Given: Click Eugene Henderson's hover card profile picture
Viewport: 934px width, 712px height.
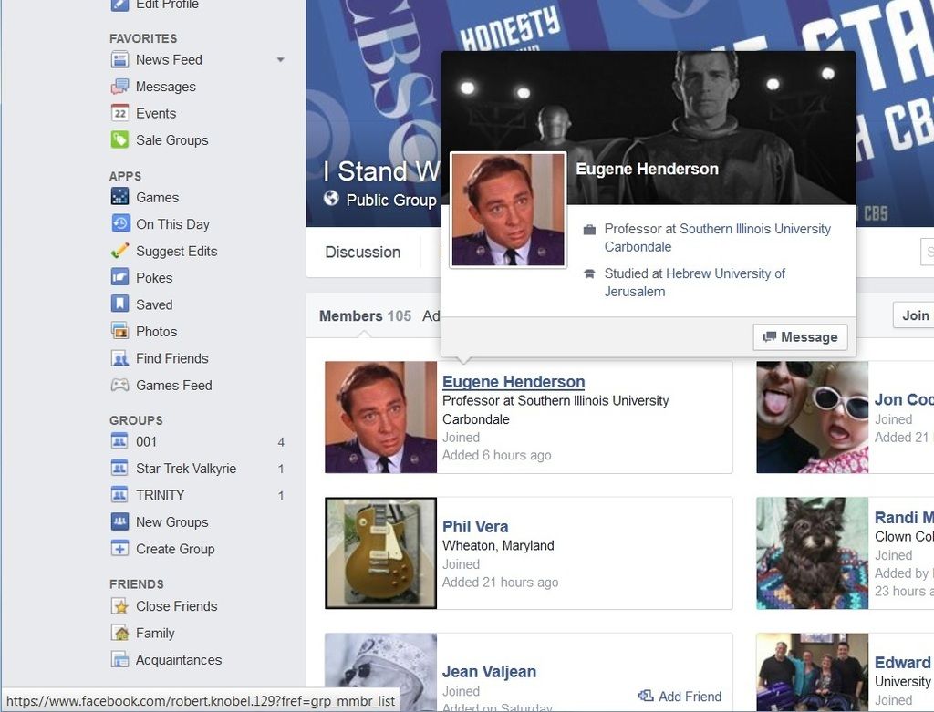Looking at the screenshot, I should (508, 210).
